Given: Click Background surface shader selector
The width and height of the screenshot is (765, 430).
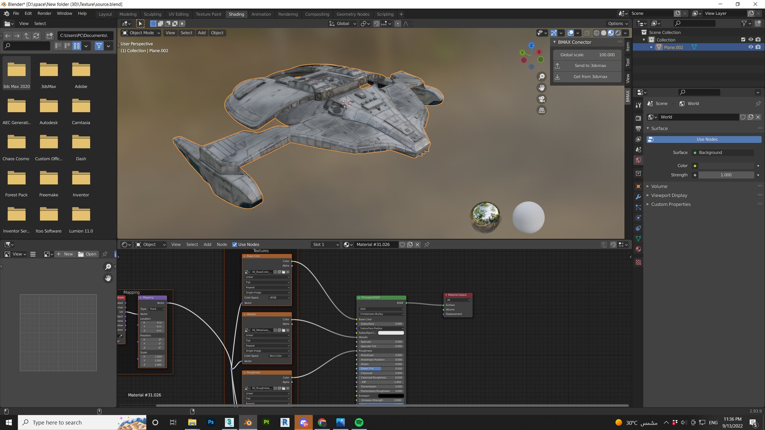Looking at the screenshot, I should (x=723, y=152).
